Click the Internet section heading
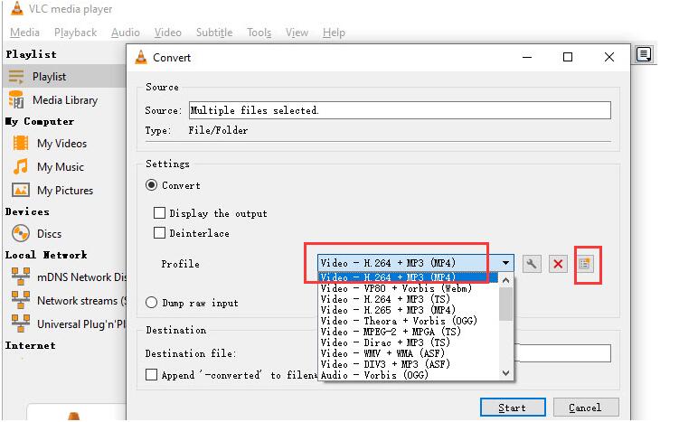The width and height of the screenshot is (679, 422). [31, 345]
